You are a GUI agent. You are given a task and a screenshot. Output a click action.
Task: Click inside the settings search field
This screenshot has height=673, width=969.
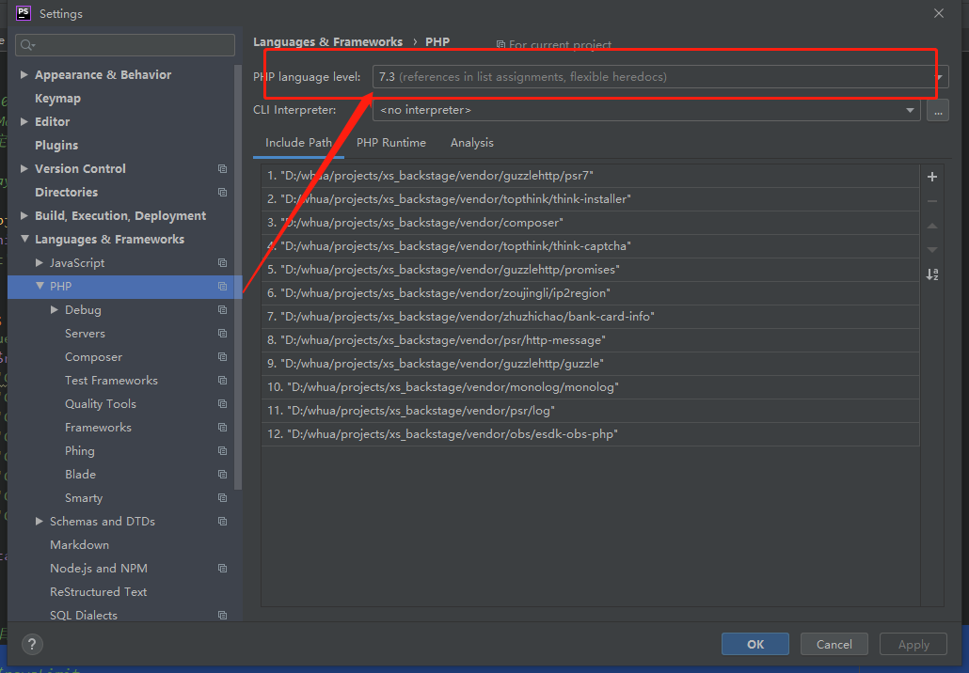(x=124, y=44)
